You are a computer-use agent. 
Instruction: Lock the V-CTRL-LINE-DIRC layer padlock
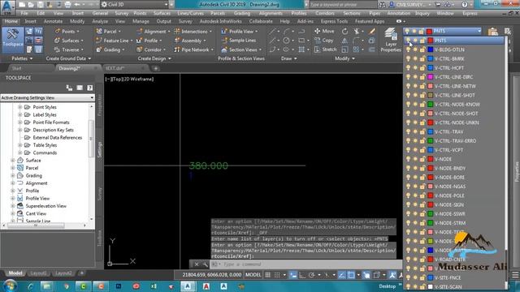click(422, 77)
